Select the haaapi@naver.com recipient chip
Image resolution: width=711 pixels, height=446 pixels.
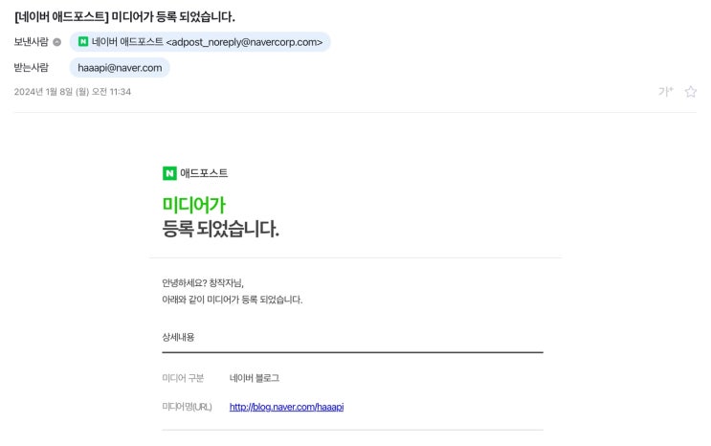click(x=120, y=67)
